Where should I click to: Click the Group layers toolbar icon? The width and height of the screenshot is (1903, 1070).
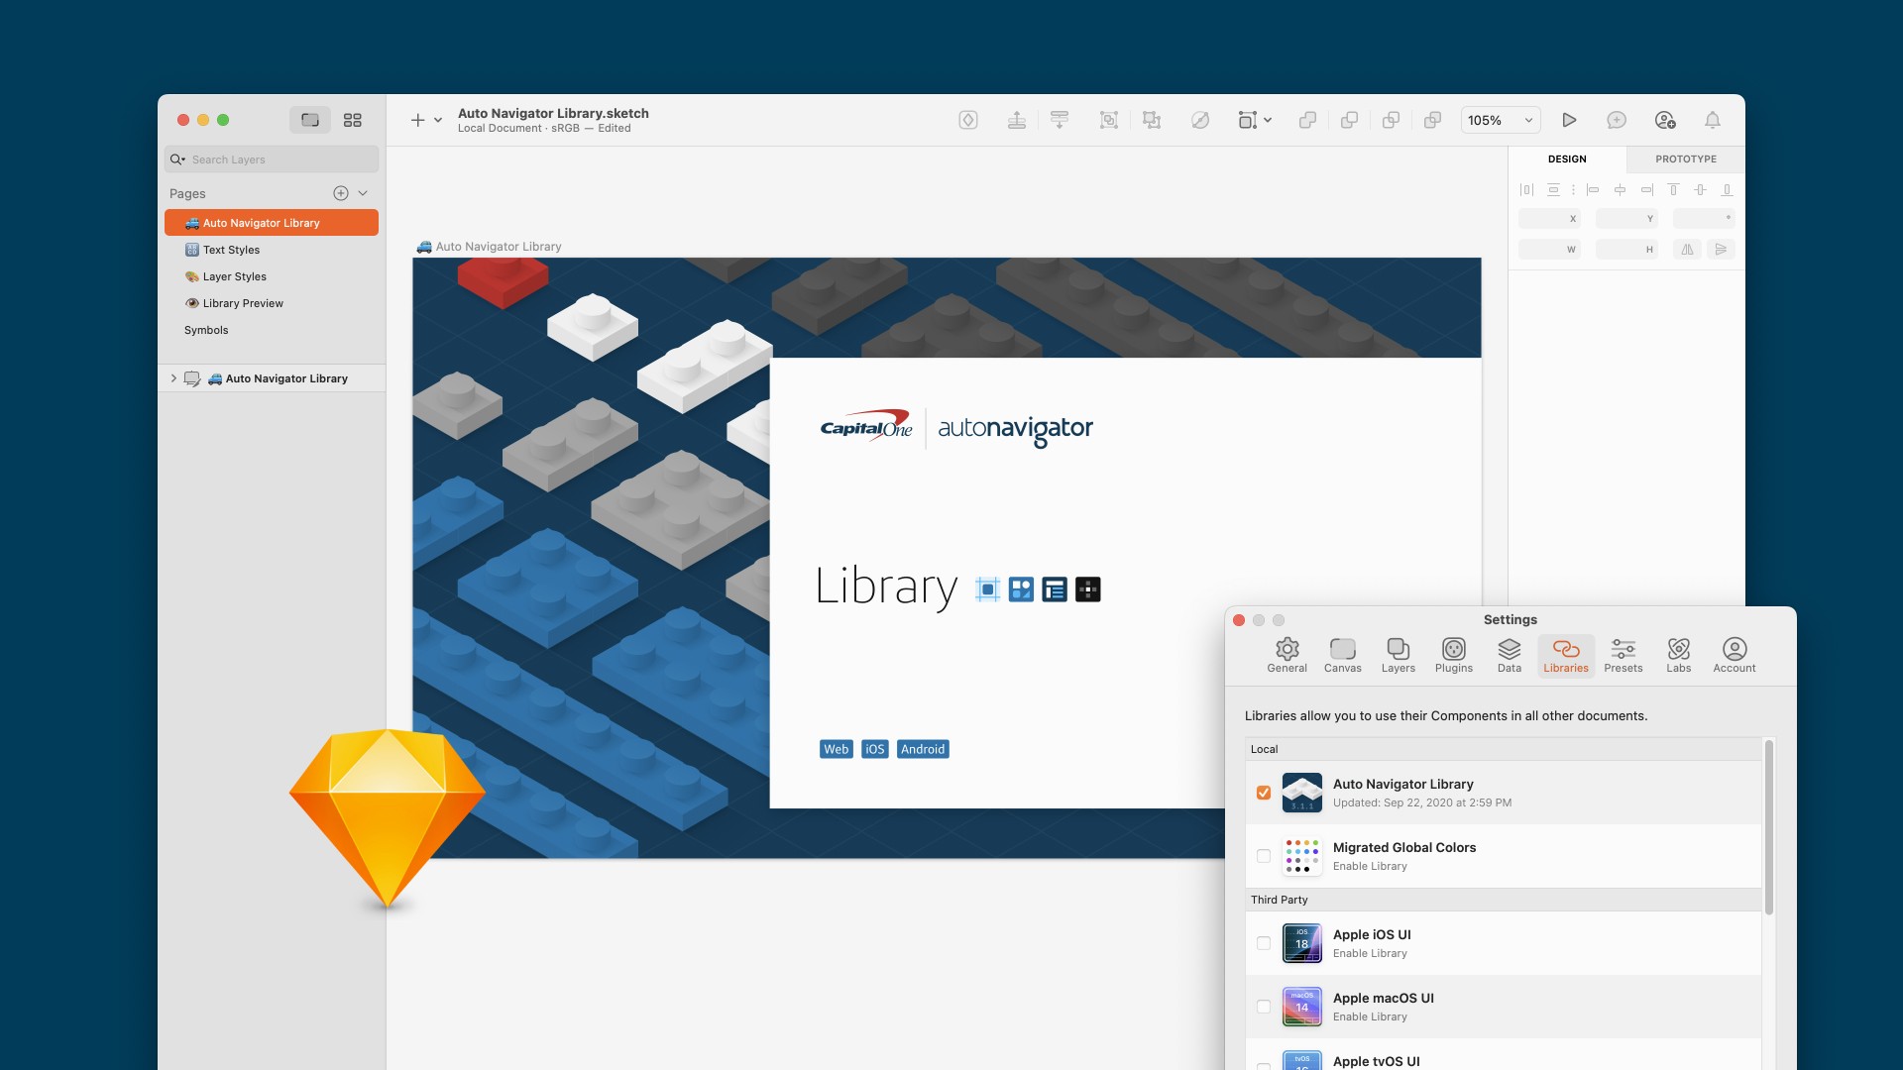click(x=1109, y=120)
